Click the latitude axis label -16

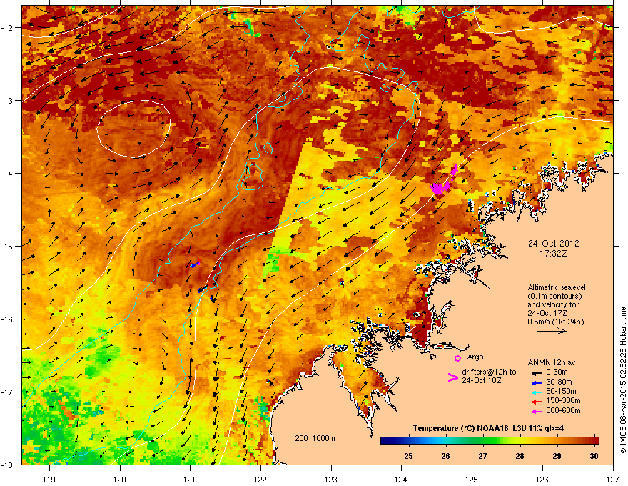coord(6,319)
